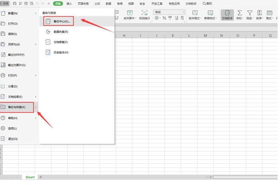
Task: Click the Print icon in quick access toolbar
Action: coord(26,4)
